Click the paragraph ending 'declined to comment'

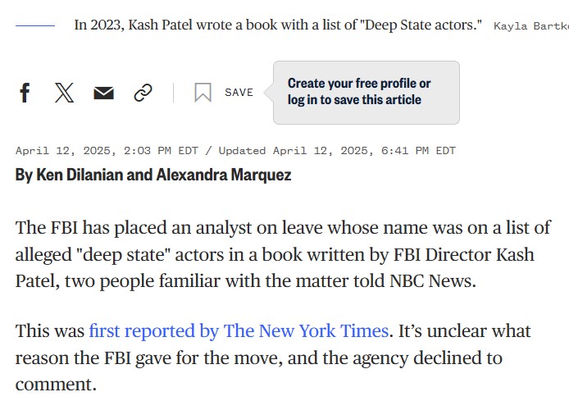(273, 358)
